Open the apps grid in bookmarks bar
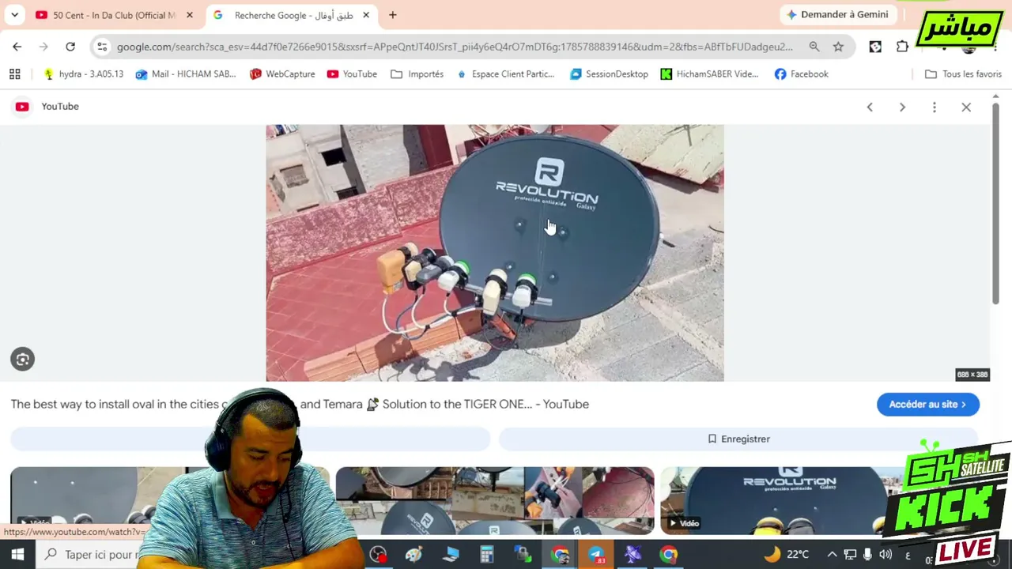Image resolution: width=1012 pixels, height=569 pixels. [14, 74]
